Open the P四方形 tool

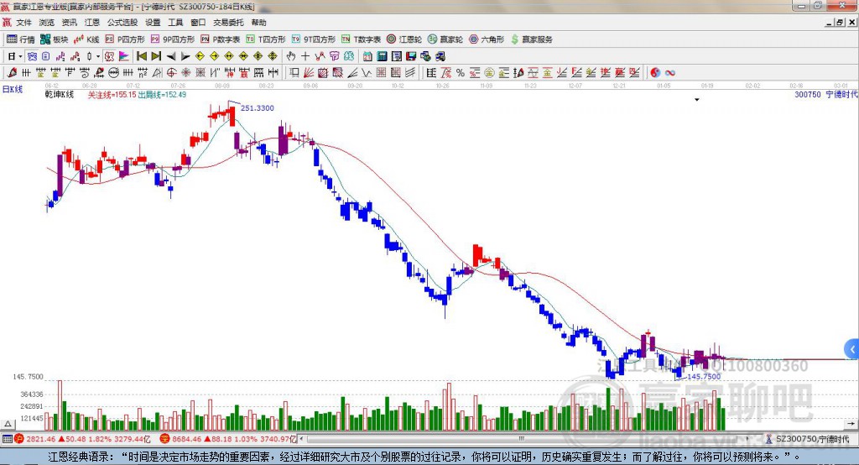[125, 39]
